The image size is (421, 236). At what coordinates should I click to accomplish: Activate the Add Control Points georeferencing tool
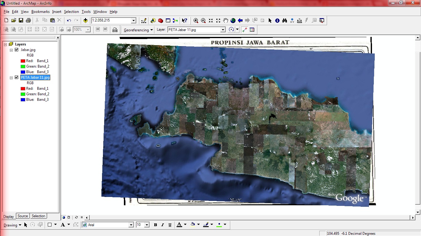(244, 29)
